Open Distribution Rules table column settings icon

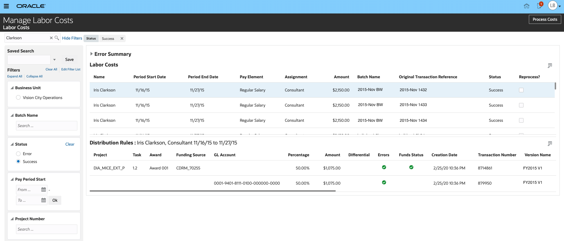tap(550, 143)
